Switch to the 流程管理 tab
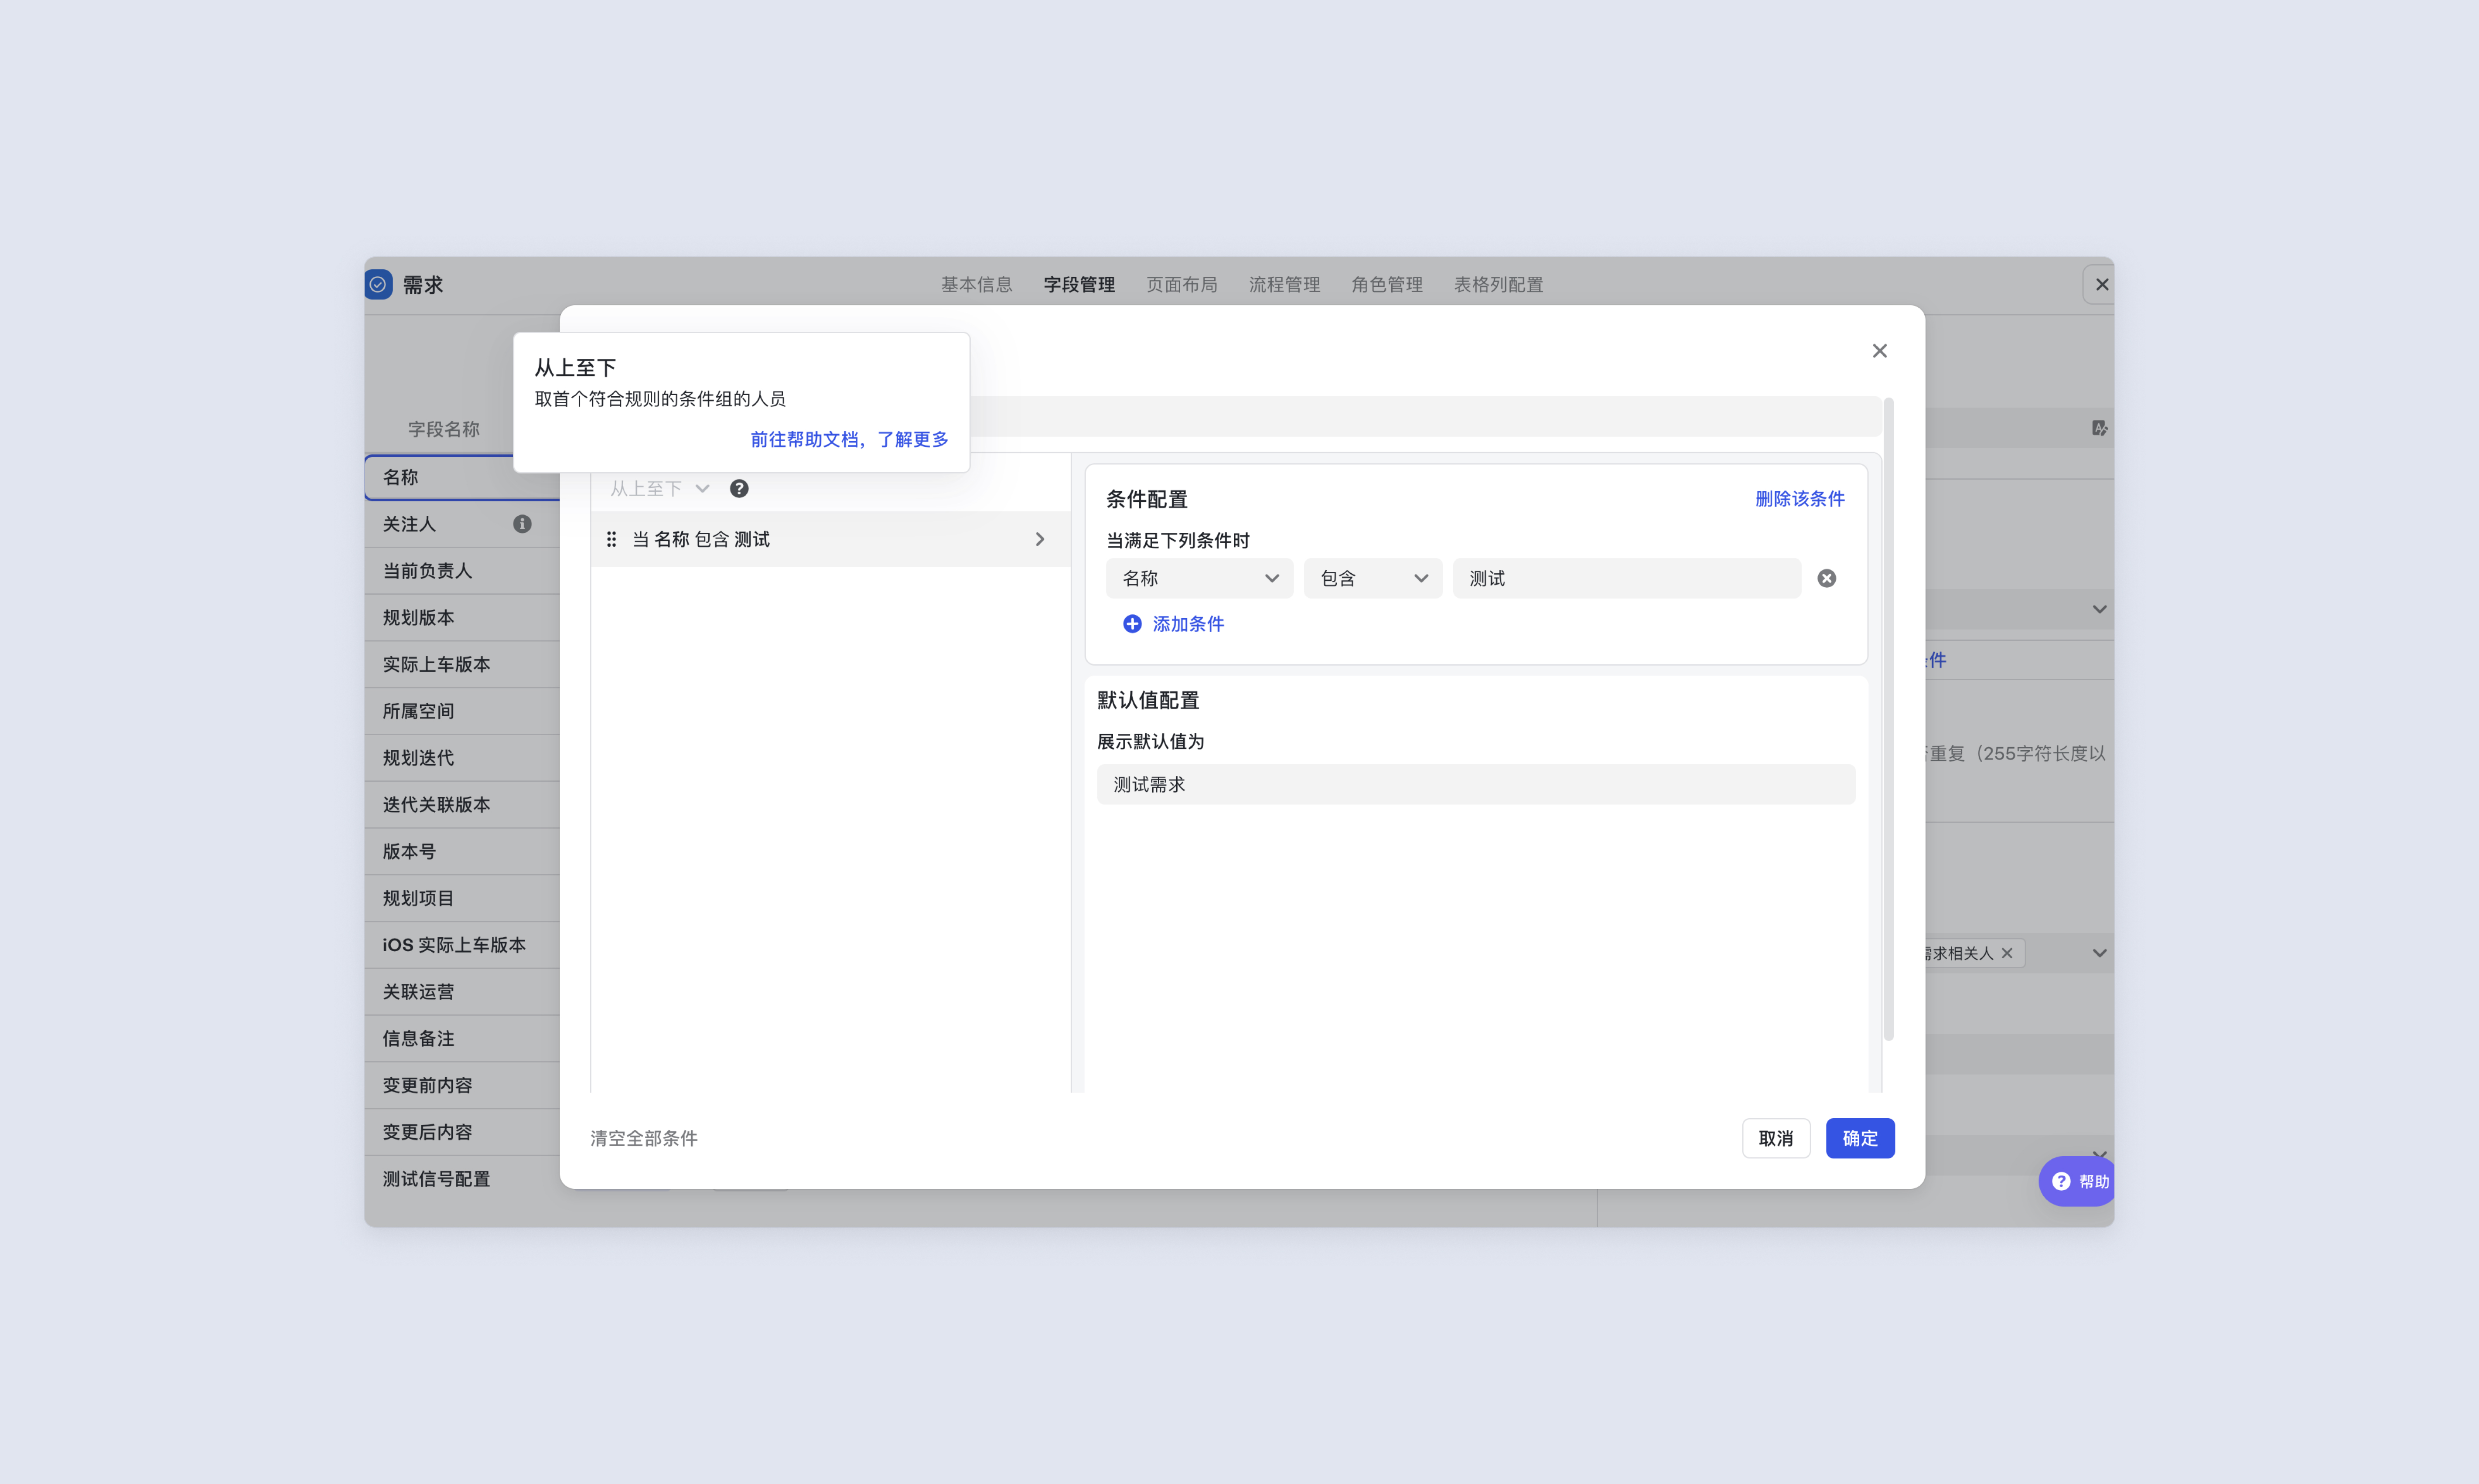This screenshot has width=2479, height=1484. tap(1284, 285)
